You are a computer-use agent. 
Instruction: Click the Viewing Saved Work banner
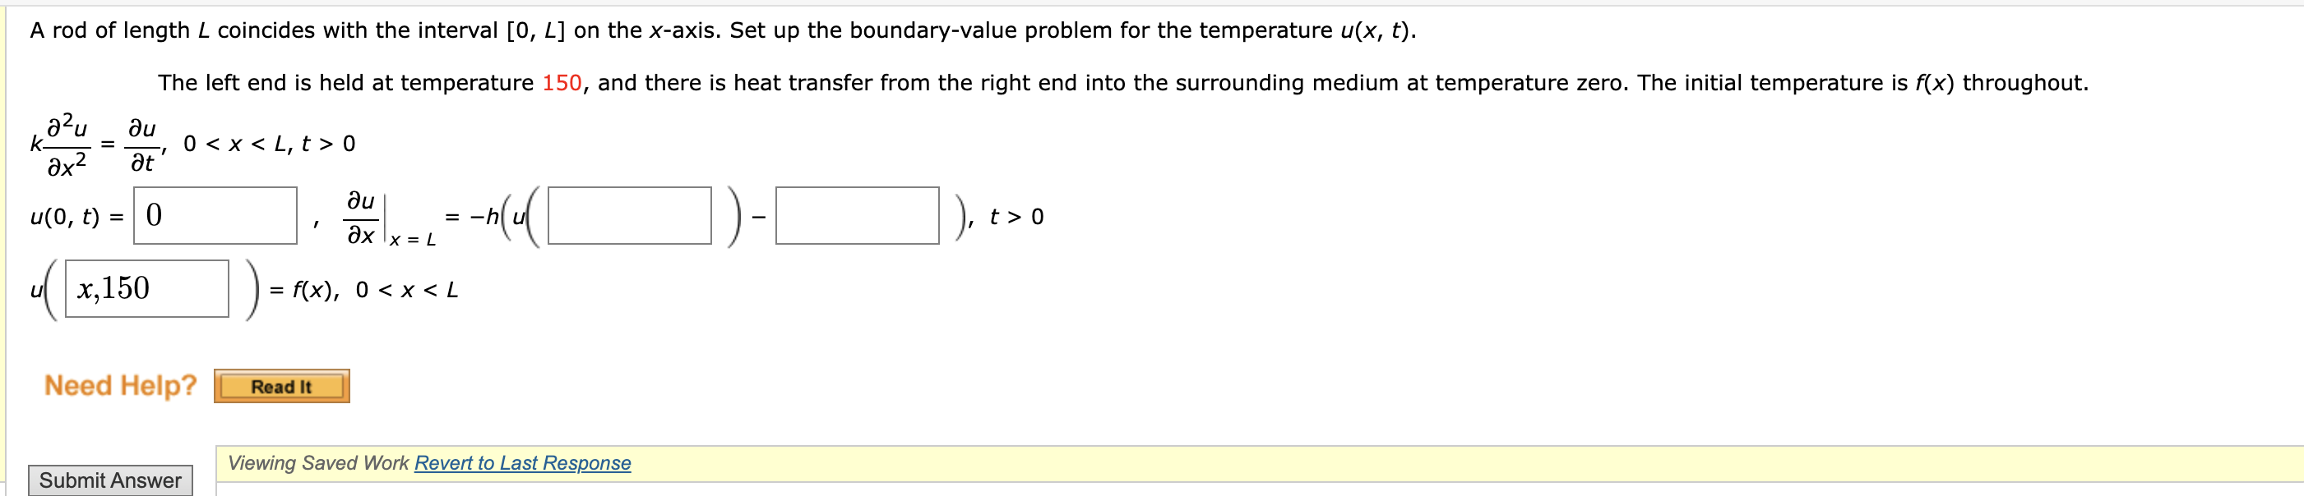319,463
